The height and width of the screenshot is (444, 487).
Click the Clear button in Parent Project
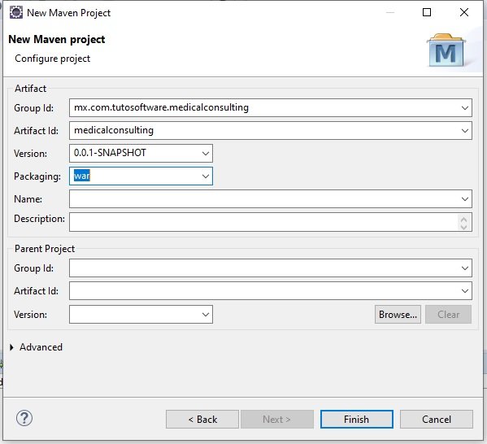(x=448, y=315)
